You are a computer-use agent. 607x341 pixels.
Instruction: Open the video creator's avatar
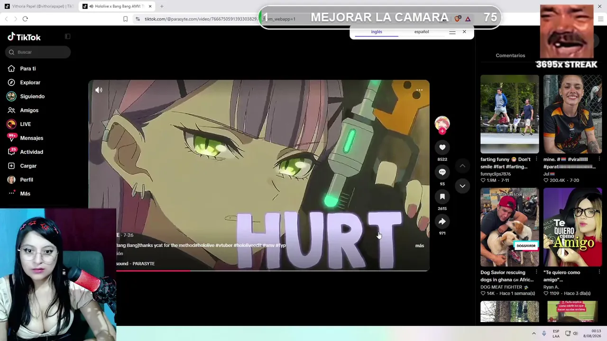tap(442, 123)
